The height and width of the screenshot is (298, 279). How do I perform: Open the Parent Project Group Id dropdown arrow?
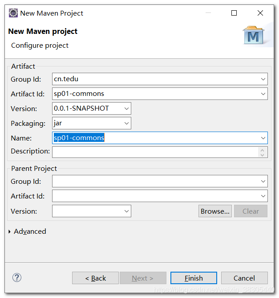click(263, 181)
